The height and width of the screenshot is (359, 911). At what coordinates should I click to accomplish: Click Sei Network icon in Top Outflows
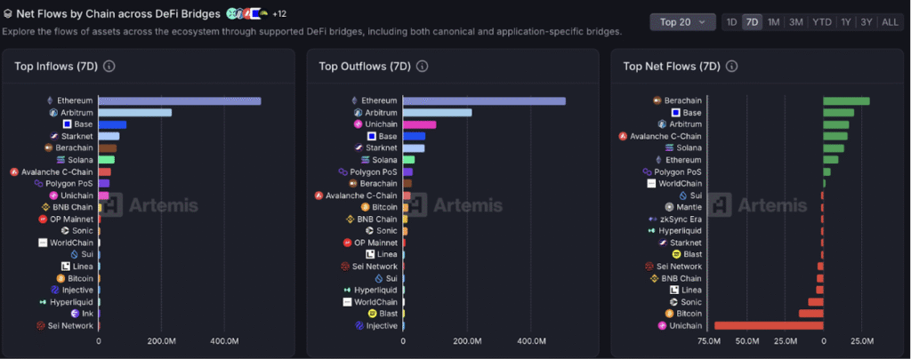345,267
